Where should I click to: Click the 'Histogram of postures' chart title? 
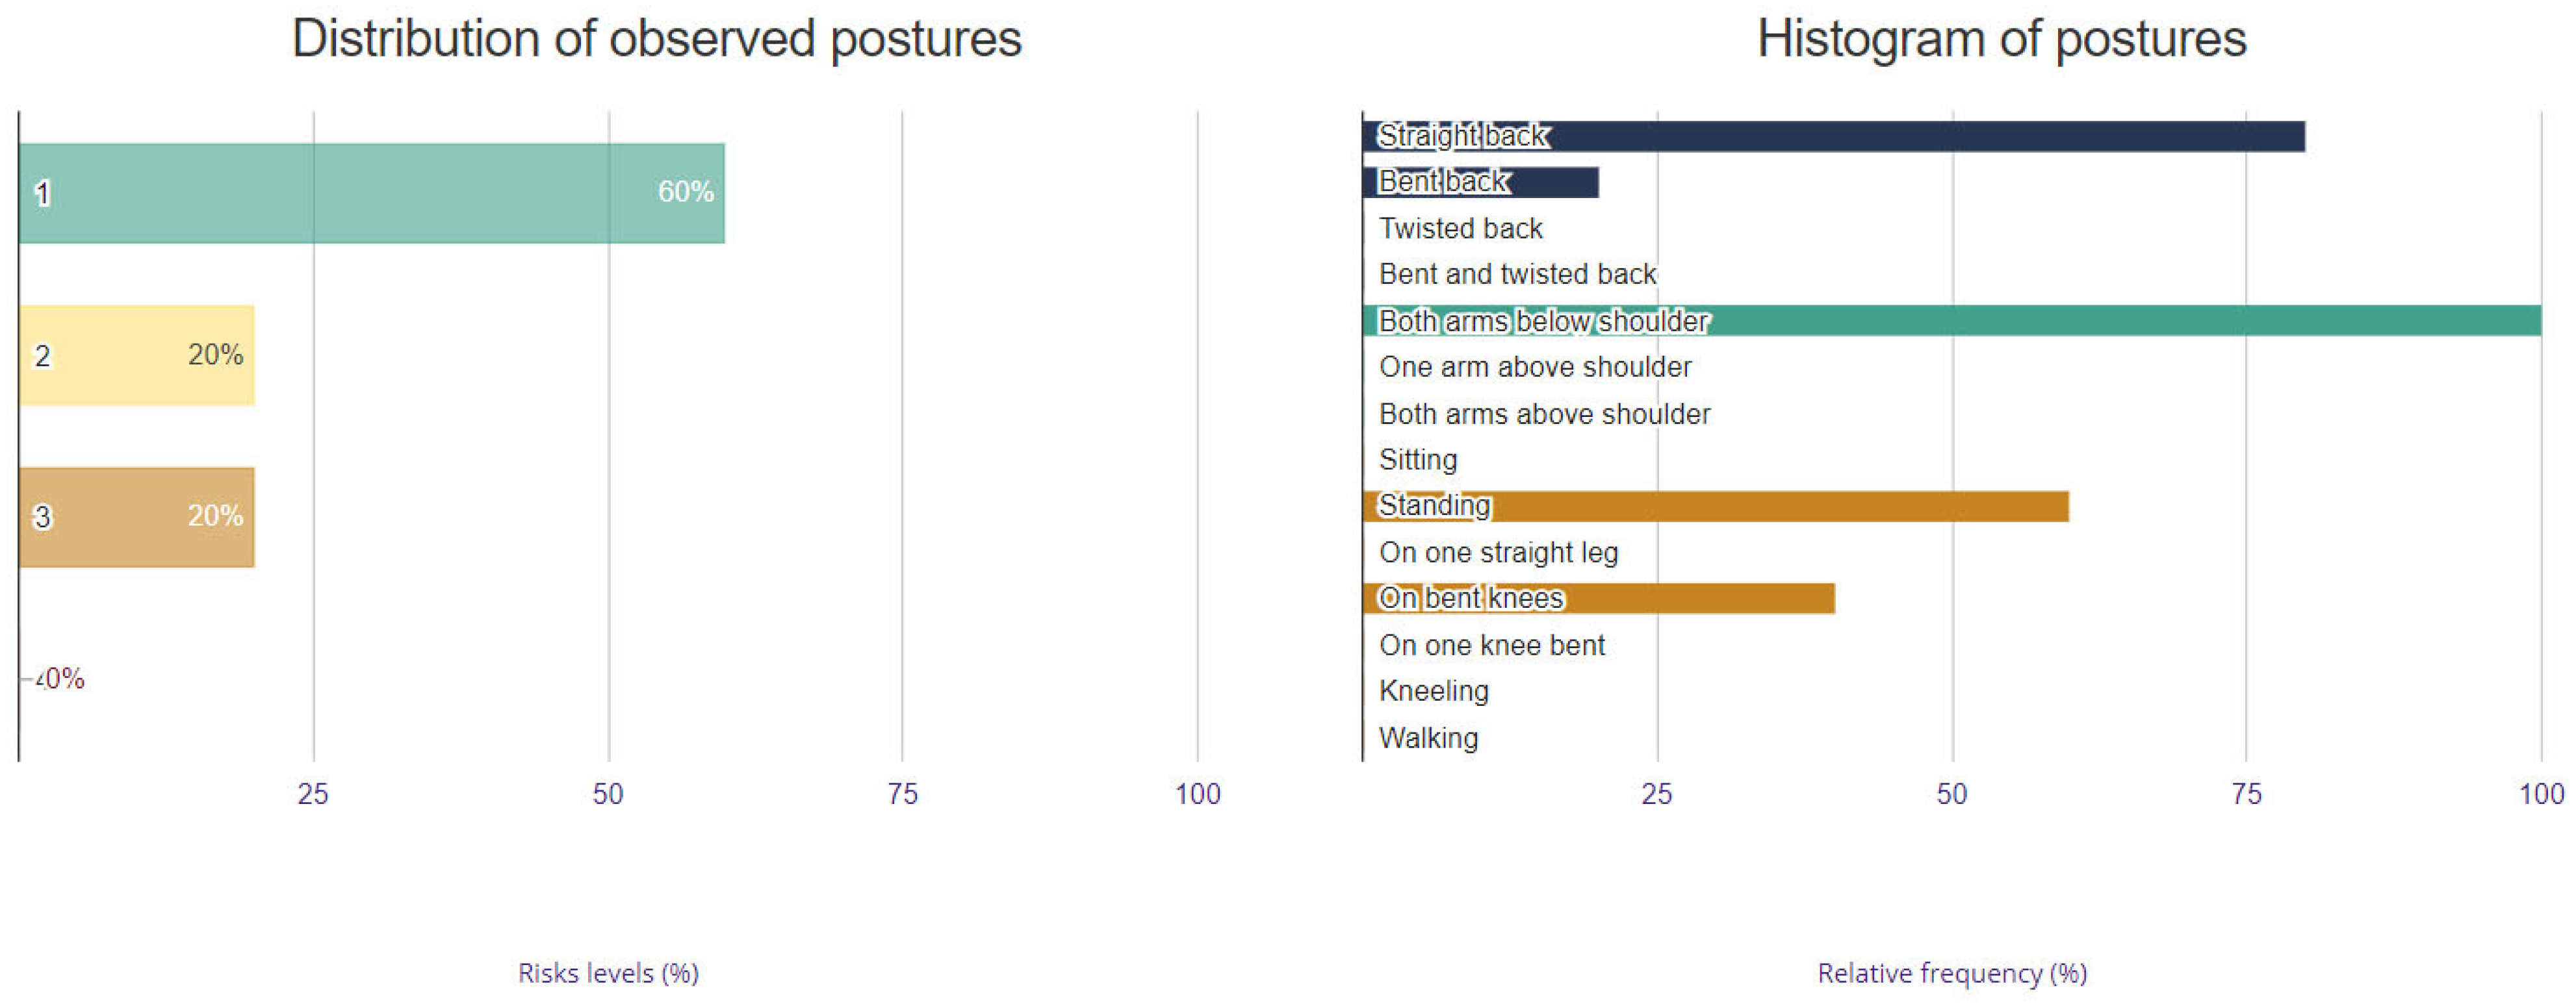pyautogui.click(x=2001, y=40)
